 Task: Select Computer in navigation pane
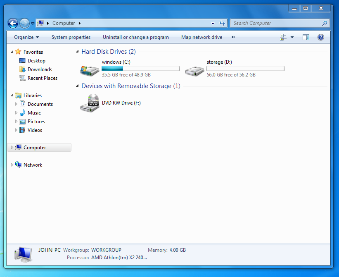coord(39,147)
